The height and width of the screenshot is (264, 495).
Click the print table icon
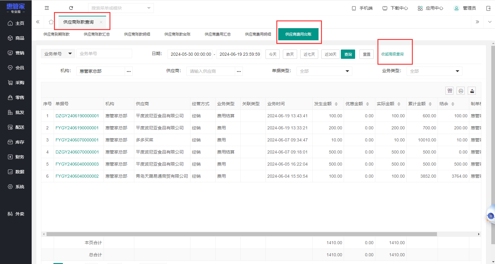click(461, 91)
